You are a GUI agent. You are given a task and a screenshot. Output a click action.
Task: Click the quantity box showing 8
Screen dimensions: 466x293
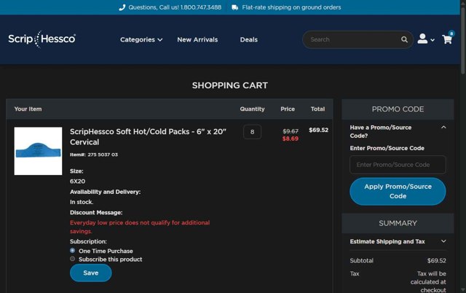click(x=252, y=132)
